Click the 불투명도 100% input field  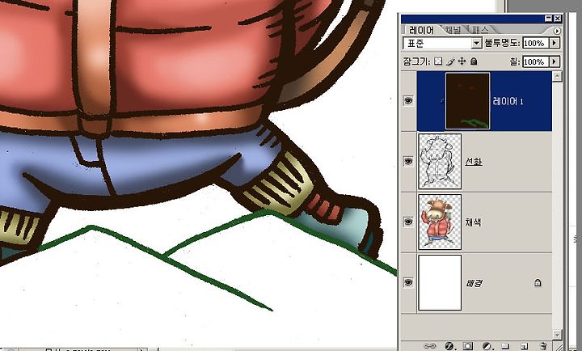(535, 43)
